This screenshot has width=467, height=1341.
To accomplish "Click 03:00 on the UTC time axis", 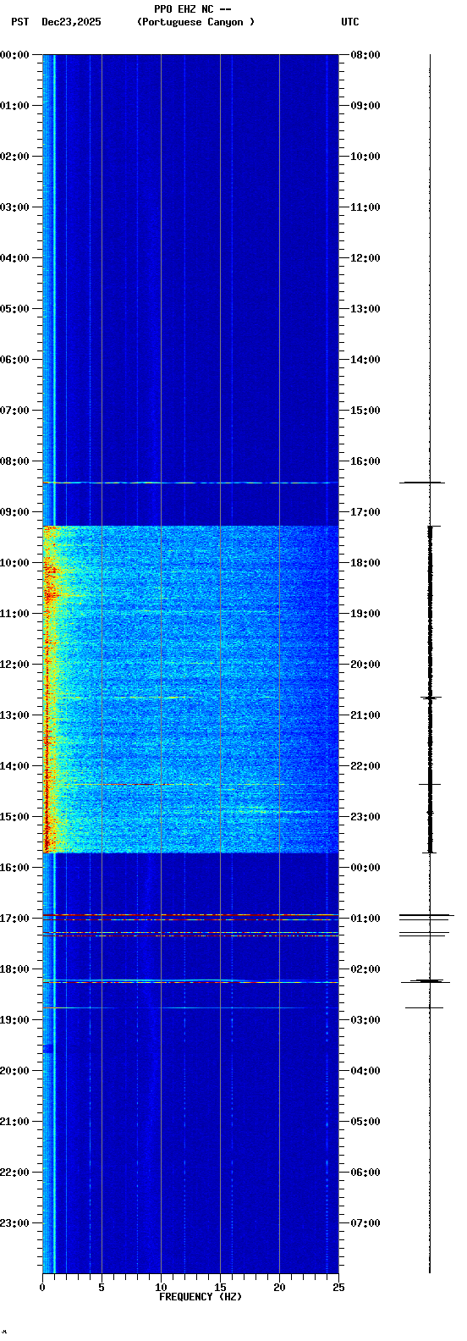I will coord(365,1020).
